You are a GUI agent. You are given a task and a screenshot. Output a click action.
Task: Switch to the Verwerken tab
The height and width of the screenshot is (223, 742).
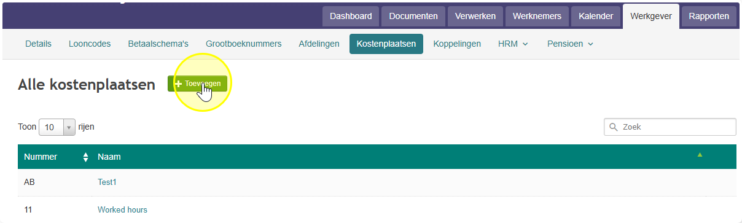coord(475,16)
